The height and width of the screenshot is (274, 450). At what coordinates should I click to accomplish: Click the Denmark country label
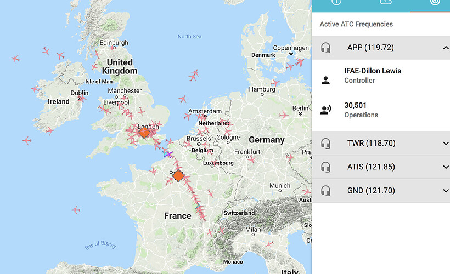[263, 55]
